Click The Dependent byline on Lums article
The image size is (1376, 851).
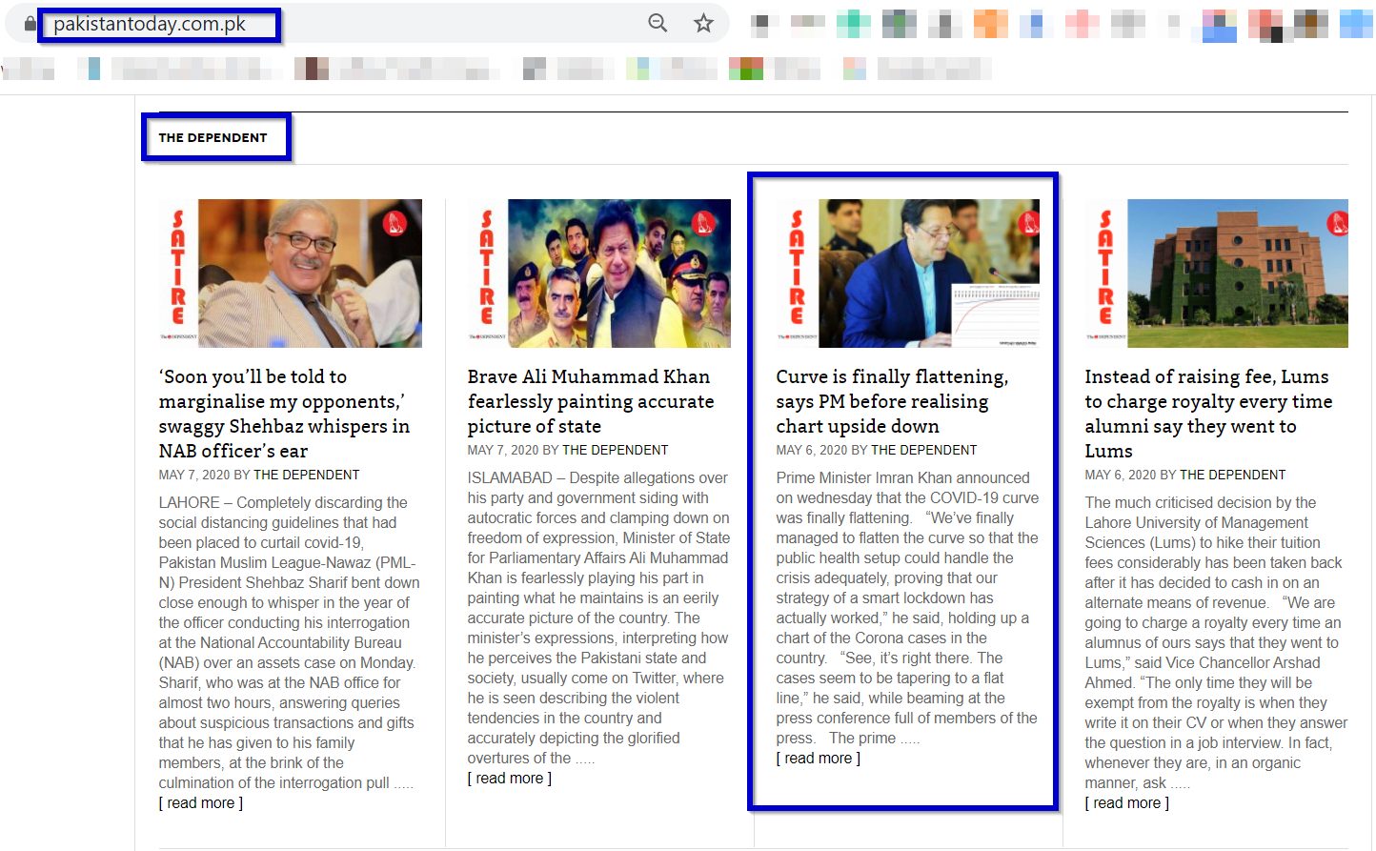tap(1233, 475)
